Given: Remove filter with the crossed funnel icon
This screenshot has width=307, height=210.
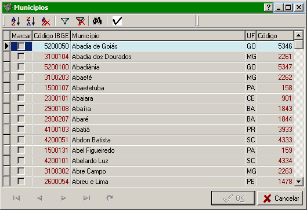Looking at the screenshot, I should 80,21.
